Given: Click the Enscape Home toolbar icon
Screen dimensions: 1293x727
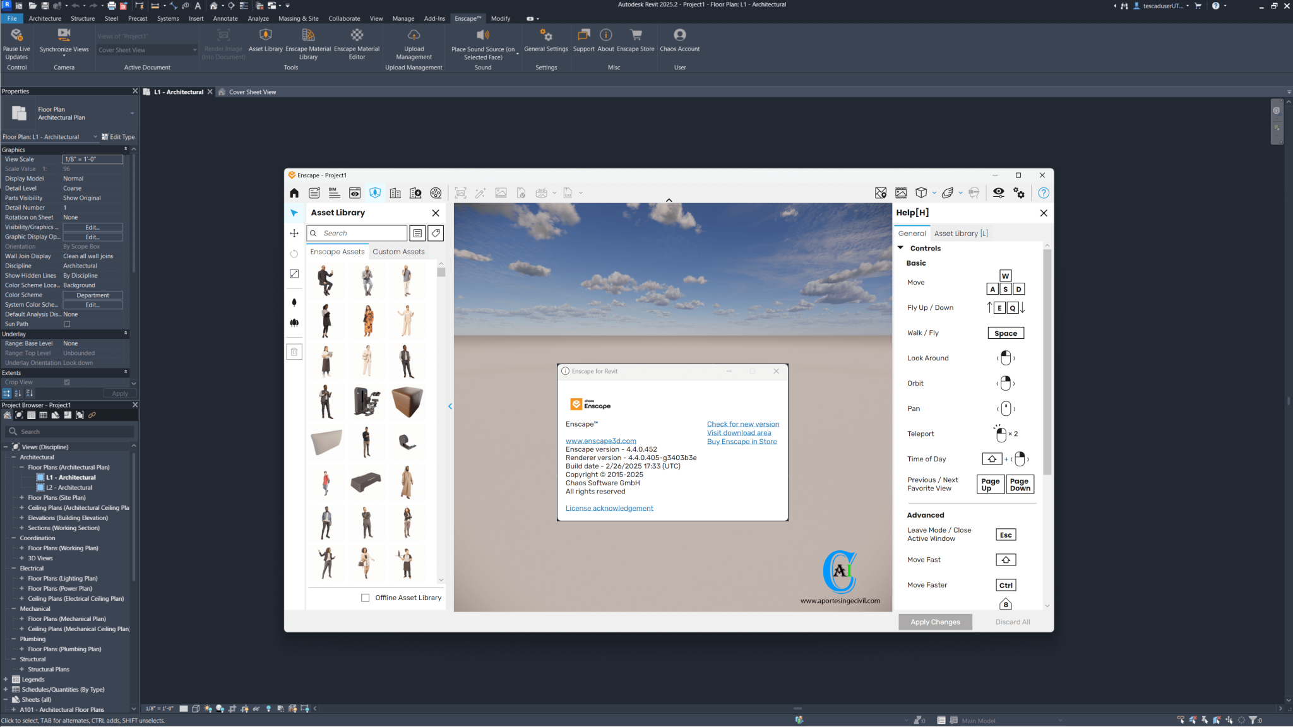Looking at the screenshot, I should pos(294,193).
